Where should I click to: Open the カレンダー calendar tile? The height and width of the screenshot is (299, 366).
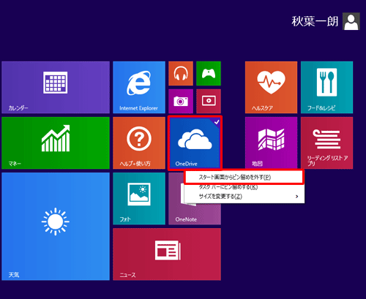pyautogui.click(x=56, y=88)
